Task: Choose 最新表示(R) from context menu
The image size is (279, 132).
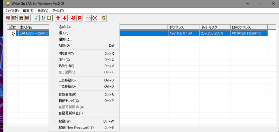Action: click(84, 94)
